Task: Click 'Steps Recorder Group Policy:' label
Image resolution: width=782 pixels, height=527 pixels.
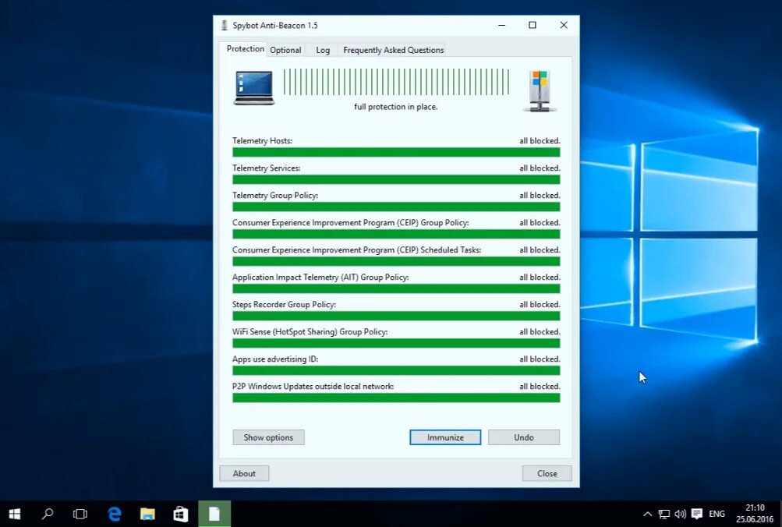Action: (284, 305)
